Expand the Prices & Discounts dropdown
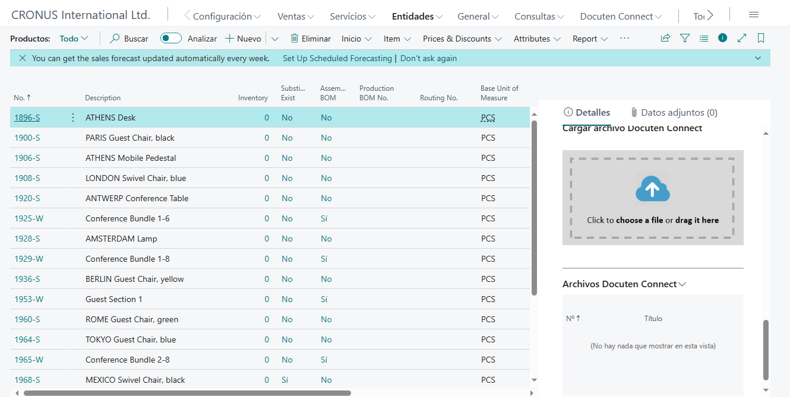The height and width of the screenshot is (397, 790). pos(462,39)
